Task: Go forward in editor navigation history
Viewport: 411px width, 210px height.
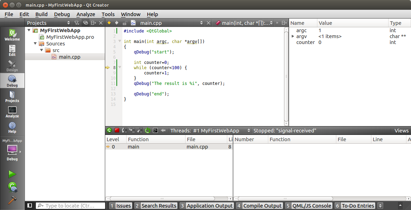Action: click(117, 23)
